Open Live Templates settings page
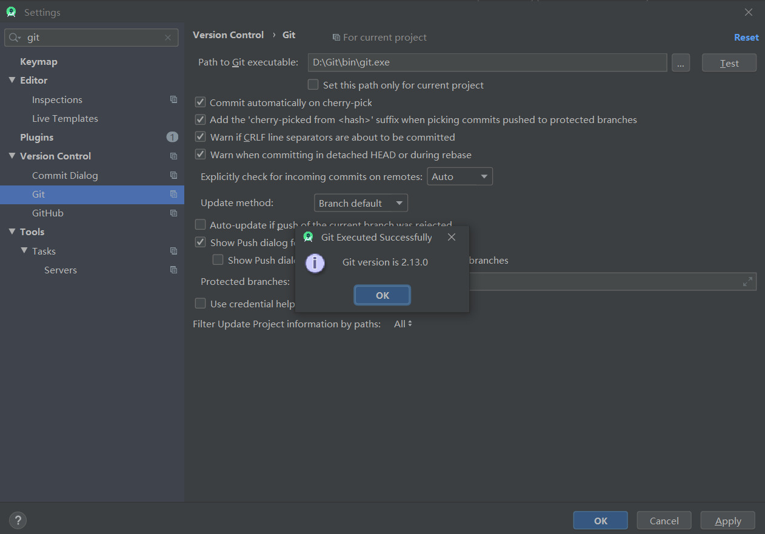 65,119
